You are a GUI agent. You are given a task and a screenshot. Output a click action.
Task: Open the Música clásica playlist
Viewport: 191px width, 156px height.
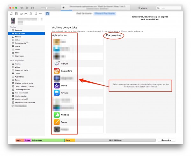[x=26, y=96]
